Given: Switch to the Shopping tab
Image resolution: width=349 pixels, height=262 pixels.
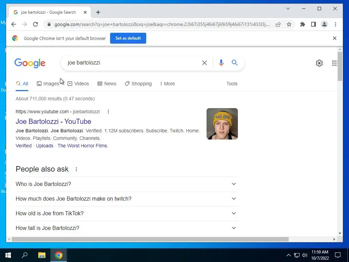Looking at the screenshot, I should (x=138, y=84).
